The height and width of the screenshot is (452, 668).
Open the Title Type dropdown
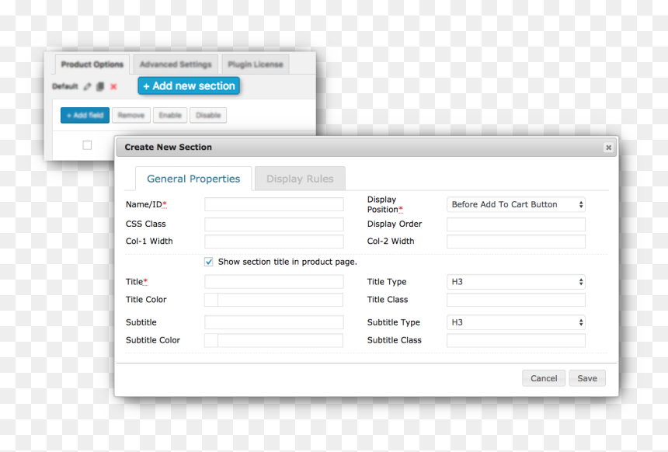tap(516, 282)
